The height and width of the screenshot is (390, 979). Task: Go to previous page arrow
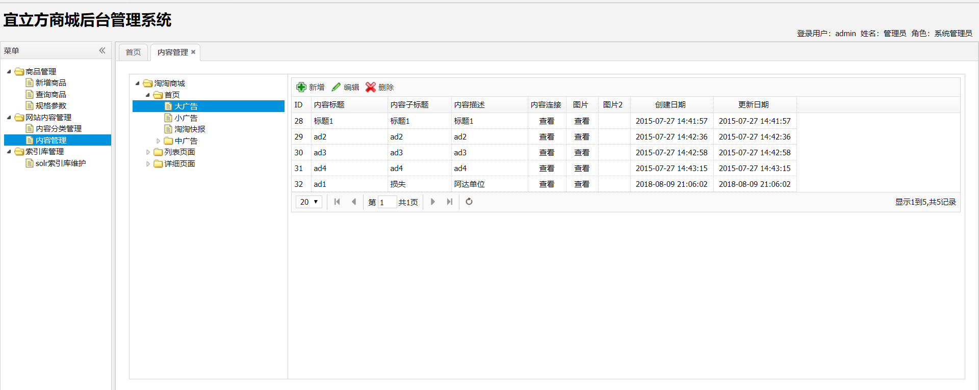[354, 202]
